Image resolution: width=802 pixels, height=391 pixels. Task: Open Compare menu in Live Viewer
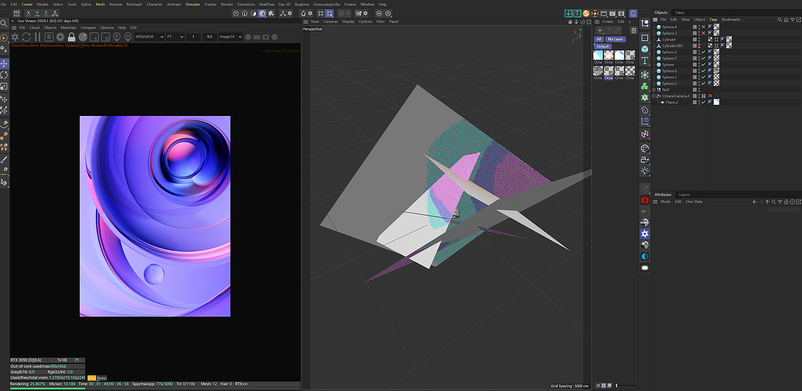pyautogui.click(x=88, y=28)
